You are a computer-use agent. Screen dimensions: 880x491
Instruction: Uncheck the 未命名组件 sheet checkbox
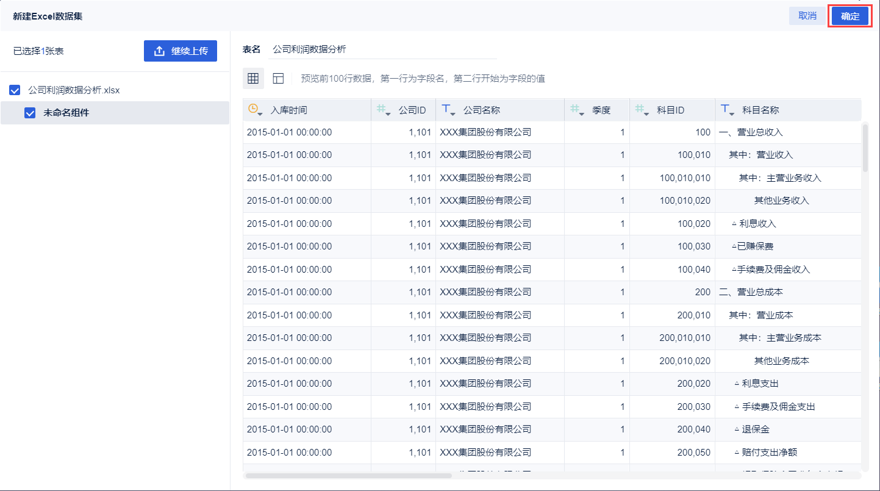click(29, 113)
